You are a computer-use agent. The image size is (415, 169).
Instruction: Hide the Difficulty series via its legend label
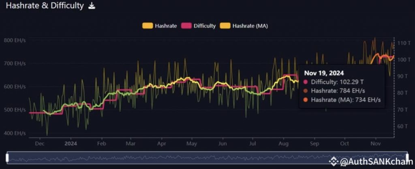205,26
